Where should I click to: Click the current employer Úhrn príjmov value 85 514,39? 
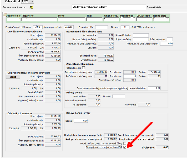pyautogui.click(x=53, y=35)
